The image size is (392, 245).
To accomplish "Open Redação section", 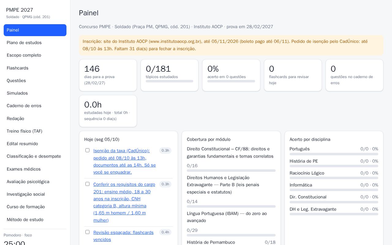I will click(x=35, y=119).
